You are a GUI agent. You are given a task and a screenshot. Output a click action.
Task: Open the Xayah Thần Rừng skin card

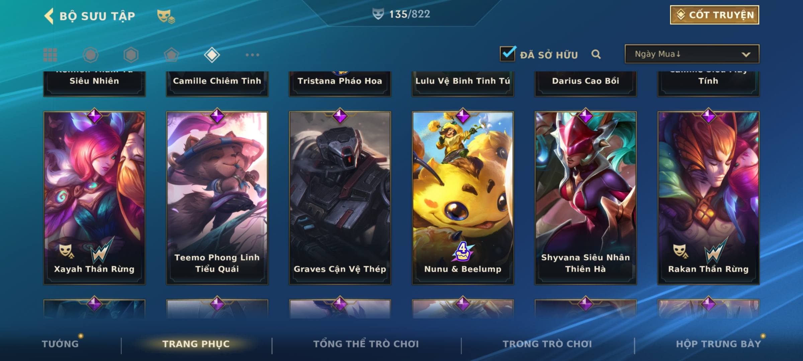[x=94, y=198]
